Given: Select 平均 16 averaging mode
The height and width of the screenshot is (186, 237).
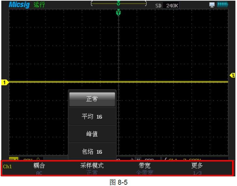Looking at the screenshot, I should [x=92, y=116].
